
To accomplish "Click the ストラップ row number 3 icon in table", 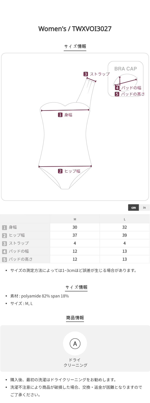I will point(4,243).
